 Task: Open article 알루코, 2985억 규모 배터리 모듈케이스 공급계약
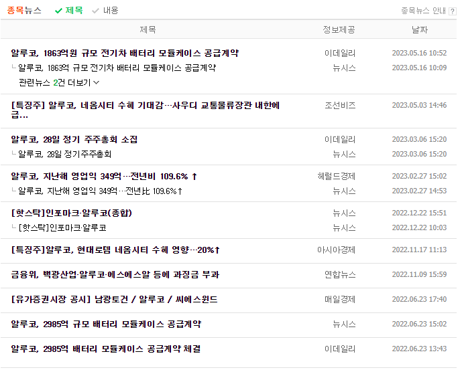tap(106, 324)
